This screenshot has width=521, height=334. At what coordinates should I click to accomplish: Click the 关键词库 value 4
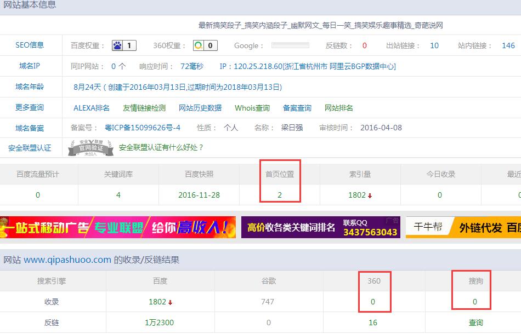[118, 195]
